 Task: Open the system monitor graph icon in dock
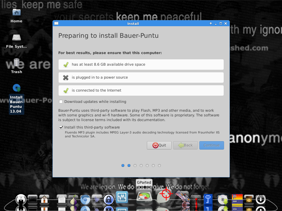(x=122, y=197)
